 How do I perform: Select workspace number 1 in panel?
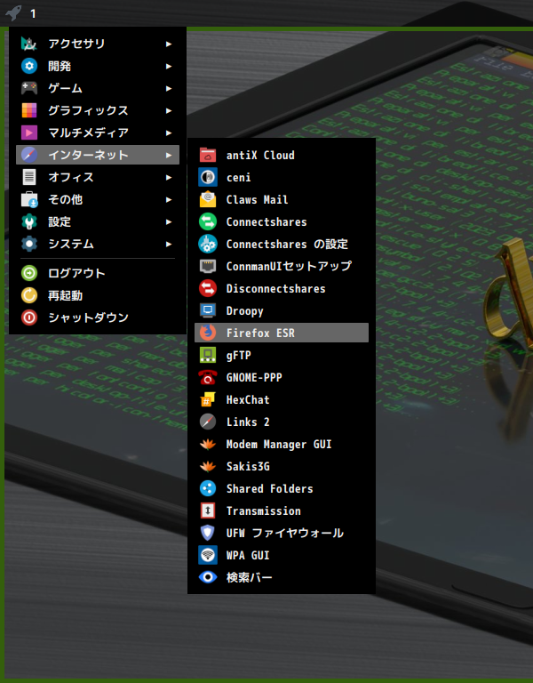[33, 13]
